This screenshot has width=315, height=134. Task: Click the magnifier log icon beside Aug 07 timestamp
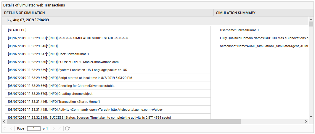9,20
